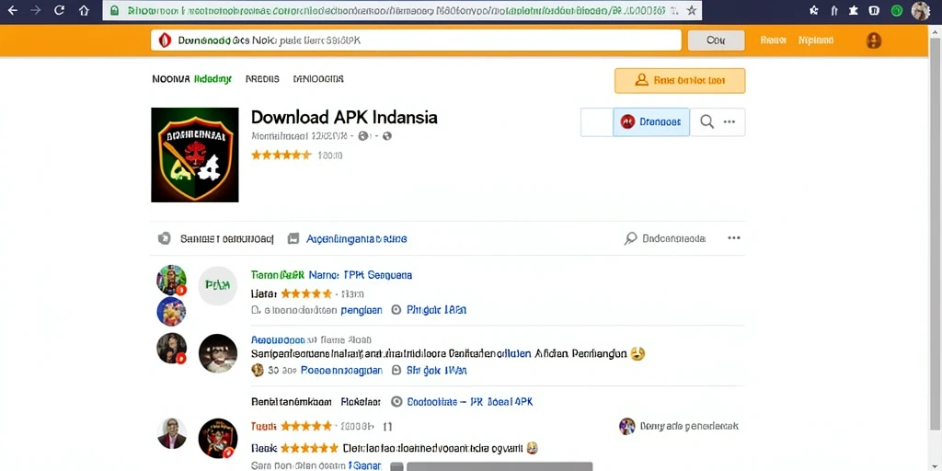
Task: Select the first menu tab starting with NOOMA
Action: pos(191,79)
